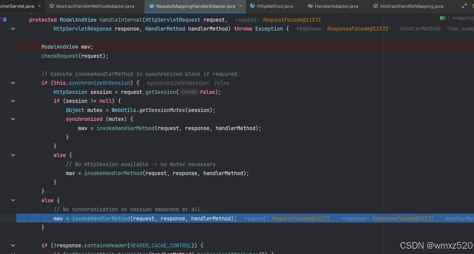The height and width of the screenshot is (254, 474).
Task: Collapse the if (session != null) block
Action: (13, 101)
